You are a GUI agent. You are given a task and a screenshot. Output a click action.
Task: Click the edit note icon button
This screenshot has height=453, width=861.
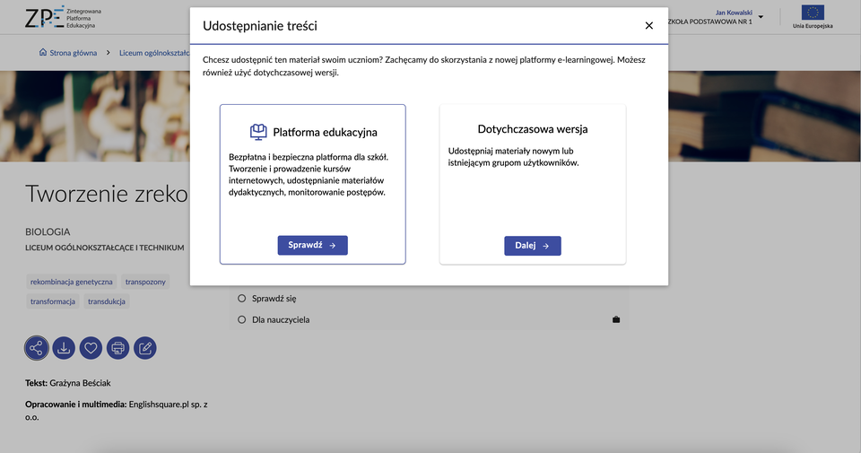pyautogui.click(x=145, y=348)
